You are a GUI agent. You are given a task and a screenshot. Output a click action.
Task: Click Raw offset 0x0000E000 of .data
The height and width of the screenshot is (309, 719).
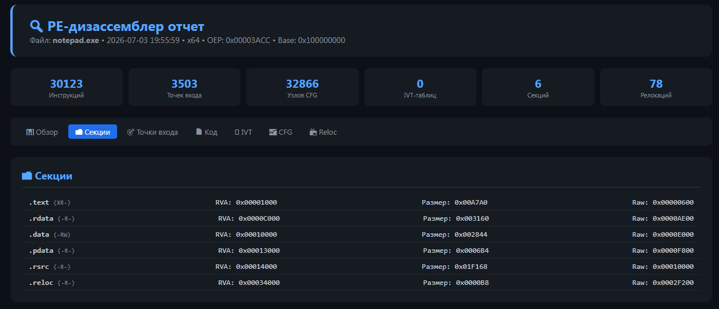pos(663,234)
